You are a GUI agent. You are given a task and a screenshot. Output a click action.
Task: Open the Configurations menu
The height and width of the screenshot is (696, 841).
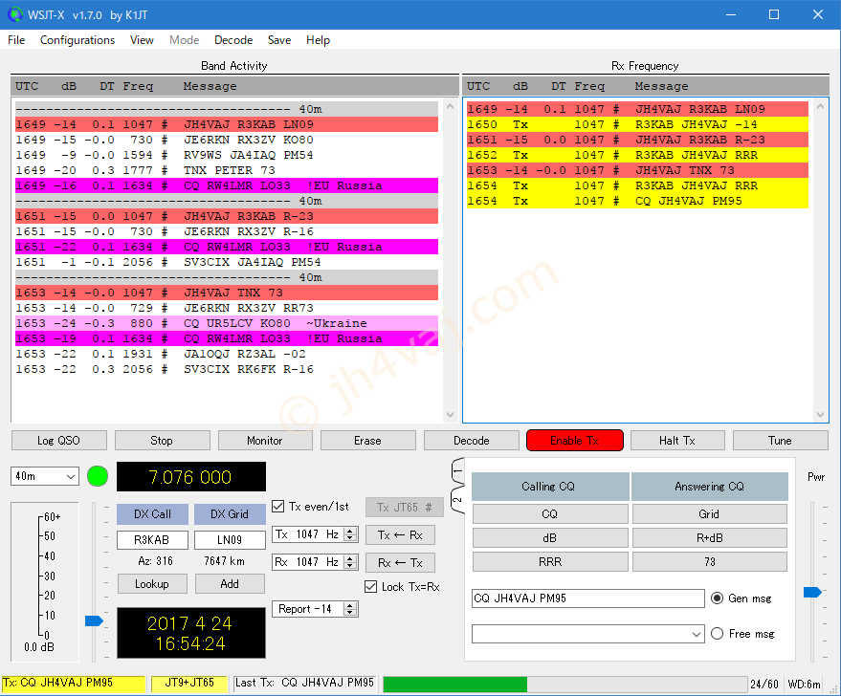77,40
